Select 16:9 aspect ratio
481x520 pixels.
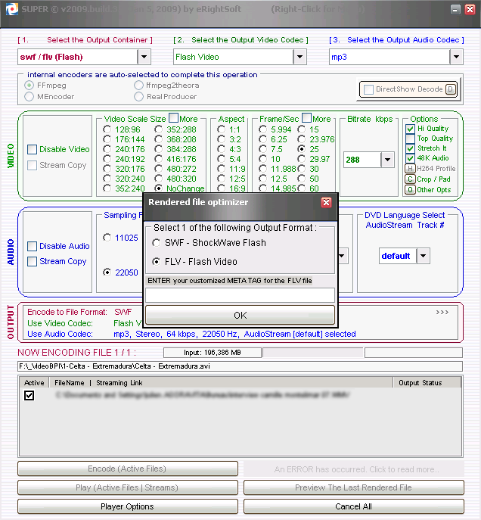pos(222,188)
